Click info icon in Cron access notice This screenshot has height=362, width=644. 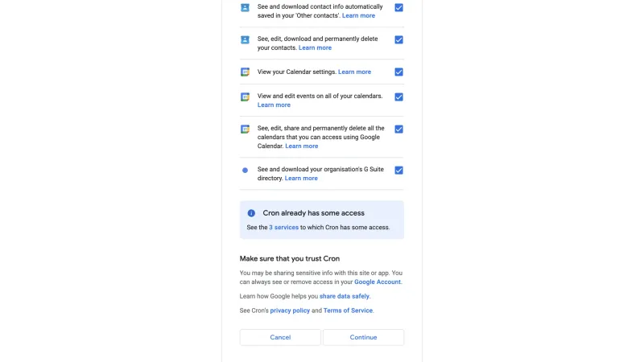(x=251, y=213)
